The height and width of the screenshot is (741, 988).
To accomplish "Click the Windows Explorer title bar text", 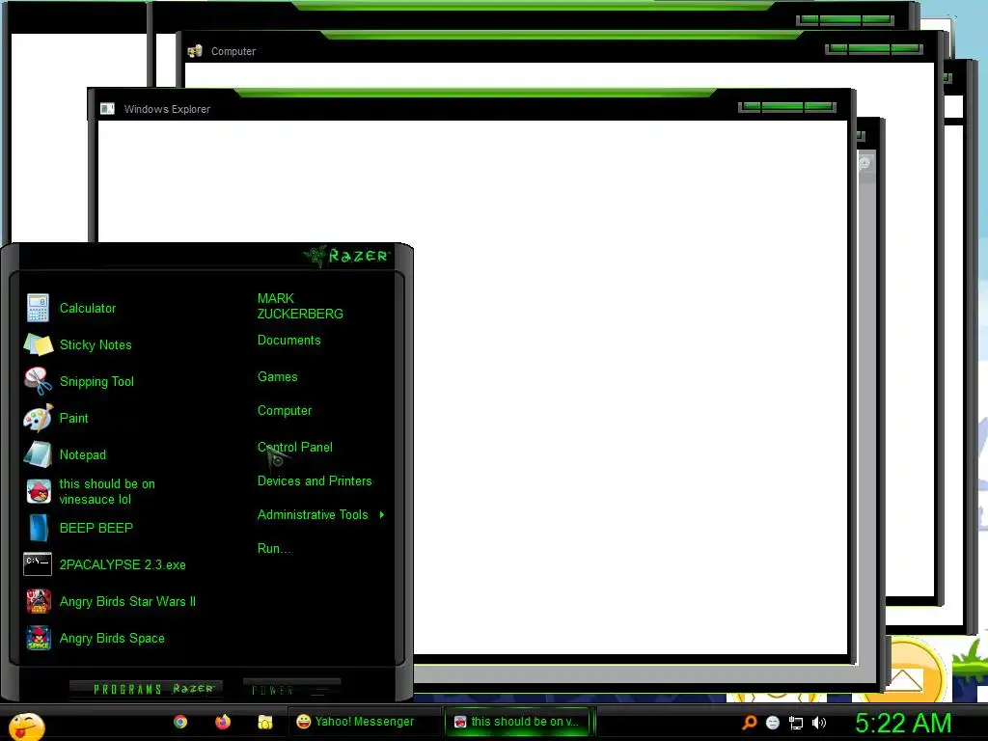I will (167, 109).
